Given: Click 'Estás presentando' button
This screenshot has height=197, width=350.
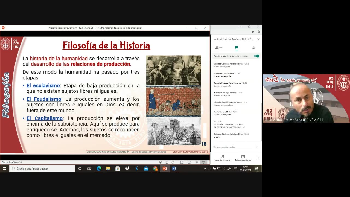Looking at the screenshot, I should coord(243,158).
